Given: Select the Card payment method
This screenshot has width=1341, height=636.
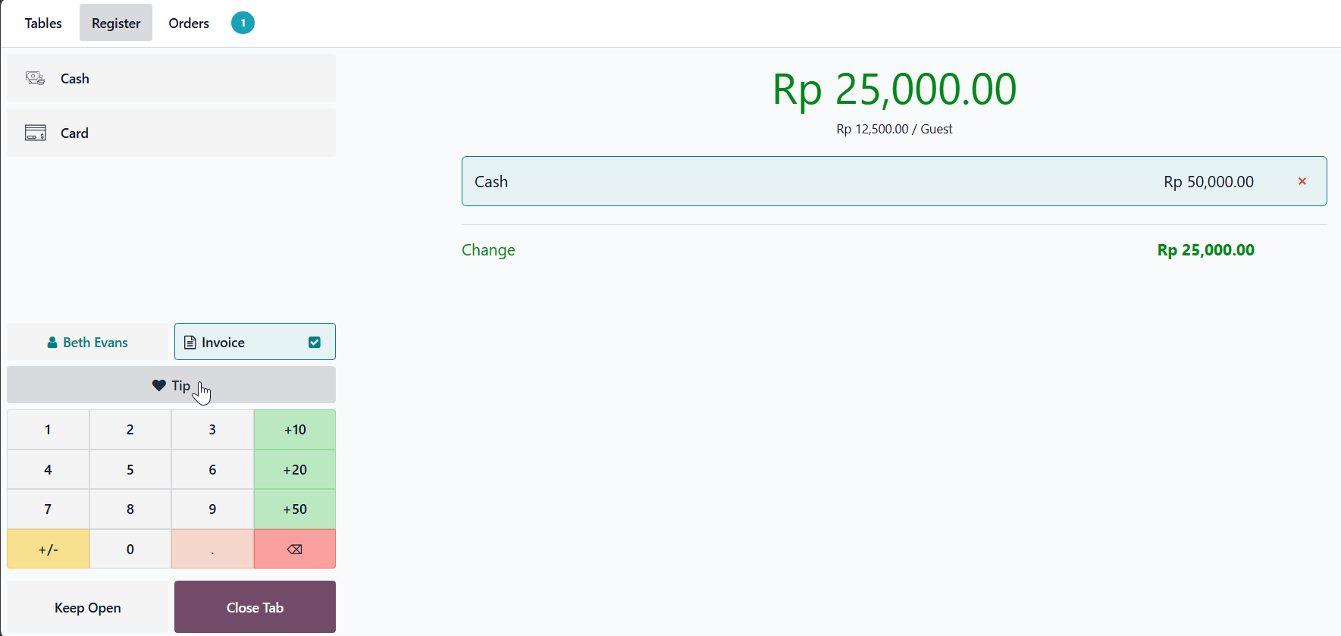Looking at the screenshot, I should 171,133.
